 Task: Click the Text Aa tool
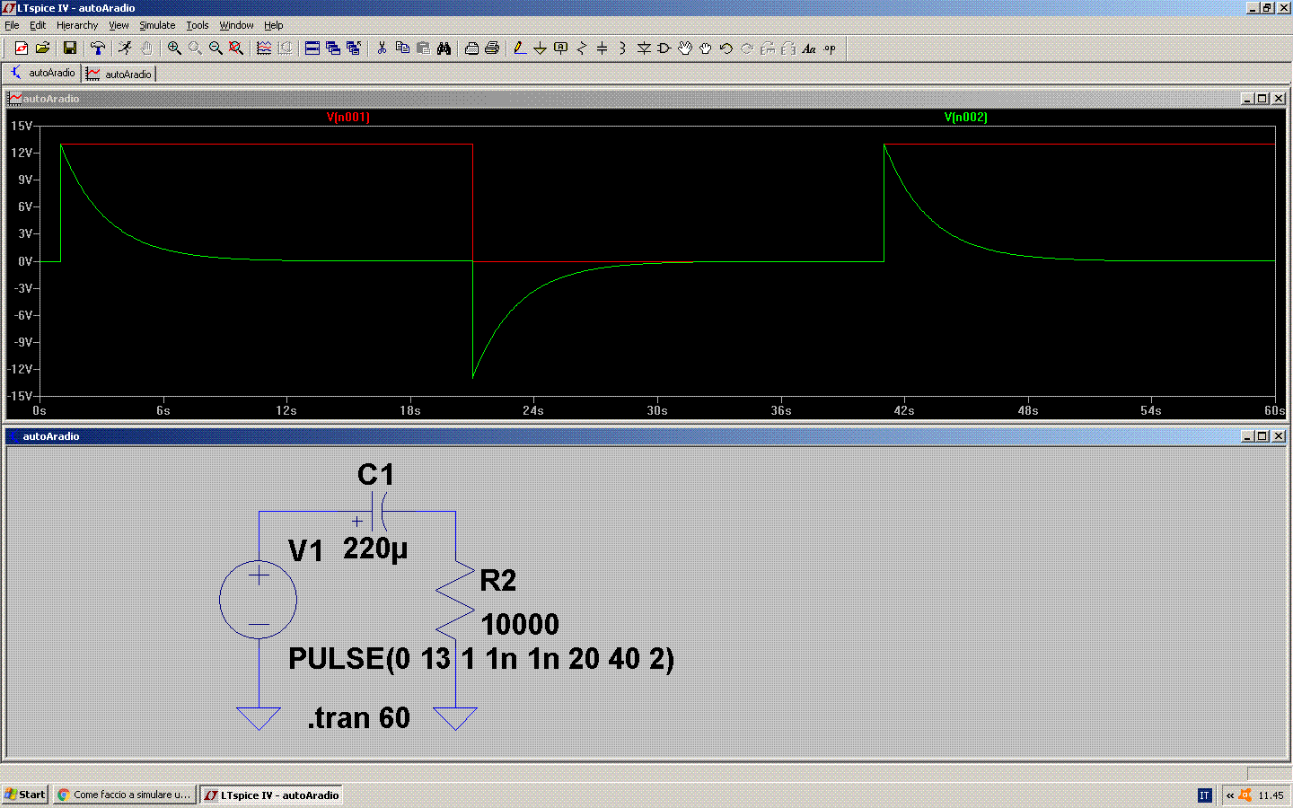pyautogui.click(x=809, y=48)
